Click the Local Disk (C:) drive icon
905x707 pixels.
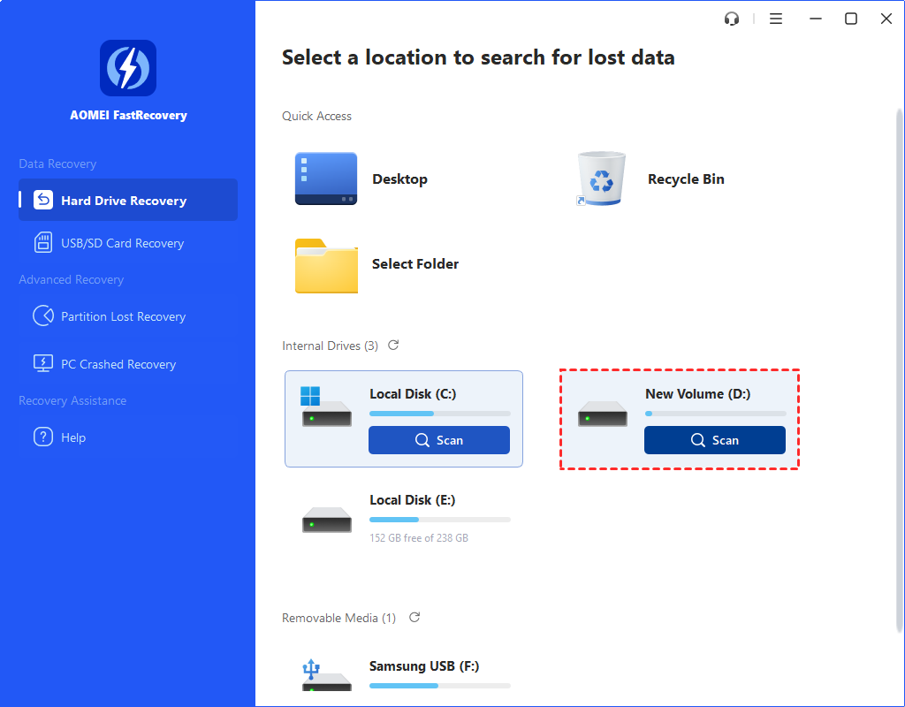326,407
